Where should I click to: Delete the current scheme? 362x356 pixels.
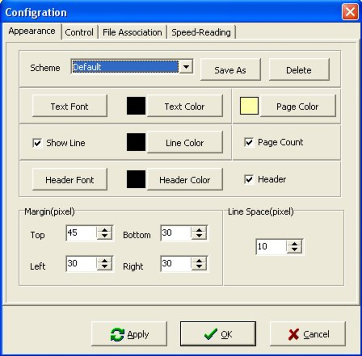click(x=299, y=70)
